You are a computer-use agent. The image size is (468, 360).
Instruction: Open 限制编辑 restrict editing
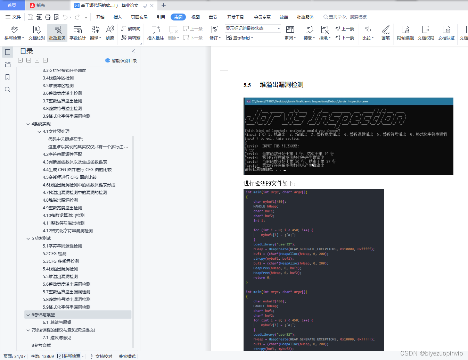405,33
